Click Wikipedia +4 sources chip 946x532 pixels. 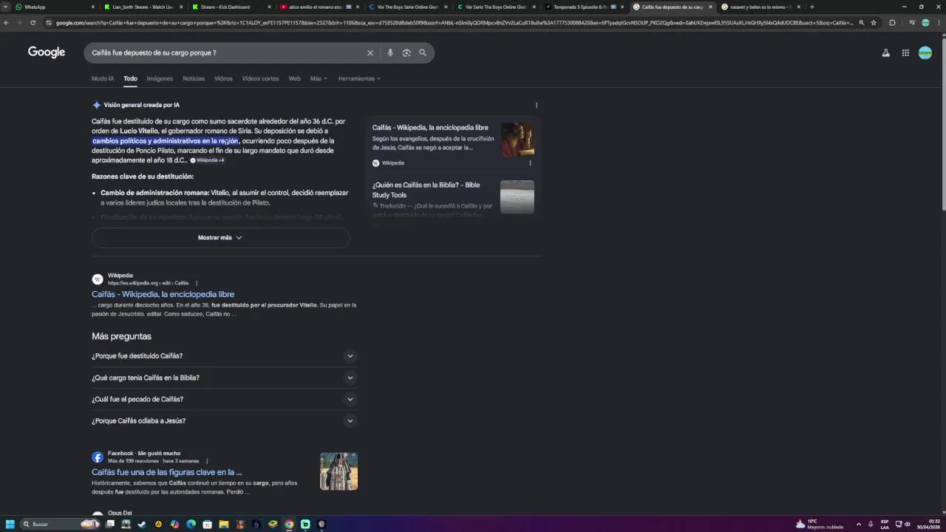click(207, 160)
